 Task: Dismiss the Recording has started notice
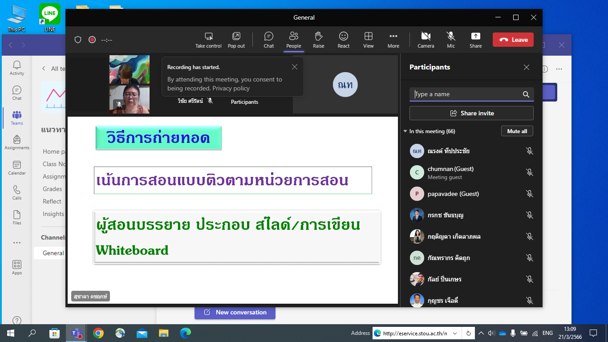point(295,67)
